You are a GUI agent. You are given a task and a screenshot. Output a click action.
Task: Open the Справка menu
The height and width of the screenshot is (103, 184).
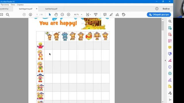20,5
